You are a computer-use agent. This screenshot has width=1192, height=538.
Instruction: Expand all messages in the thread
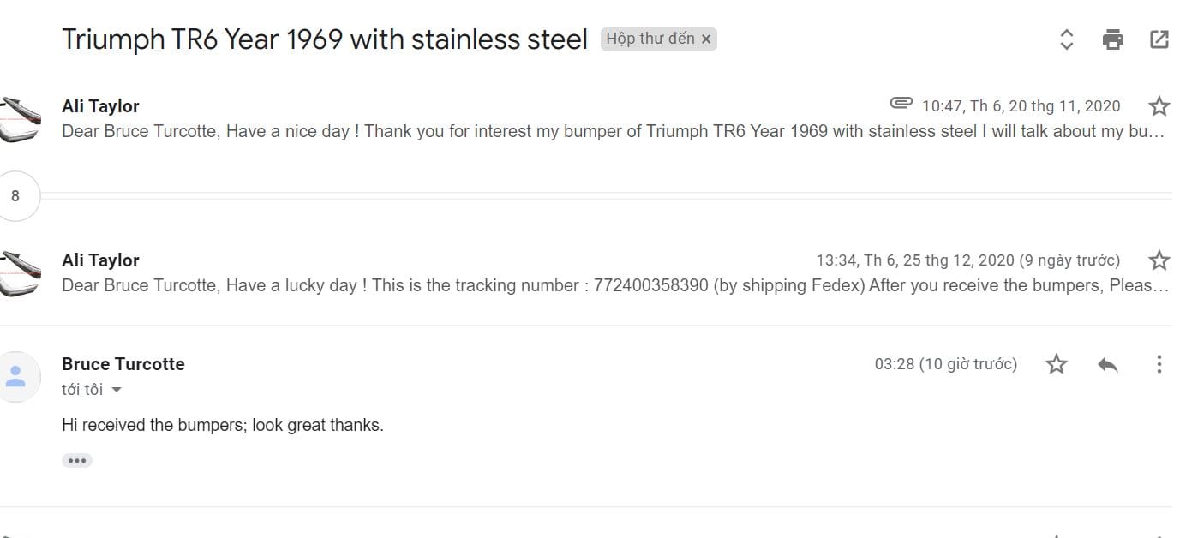pos(1066,39)
